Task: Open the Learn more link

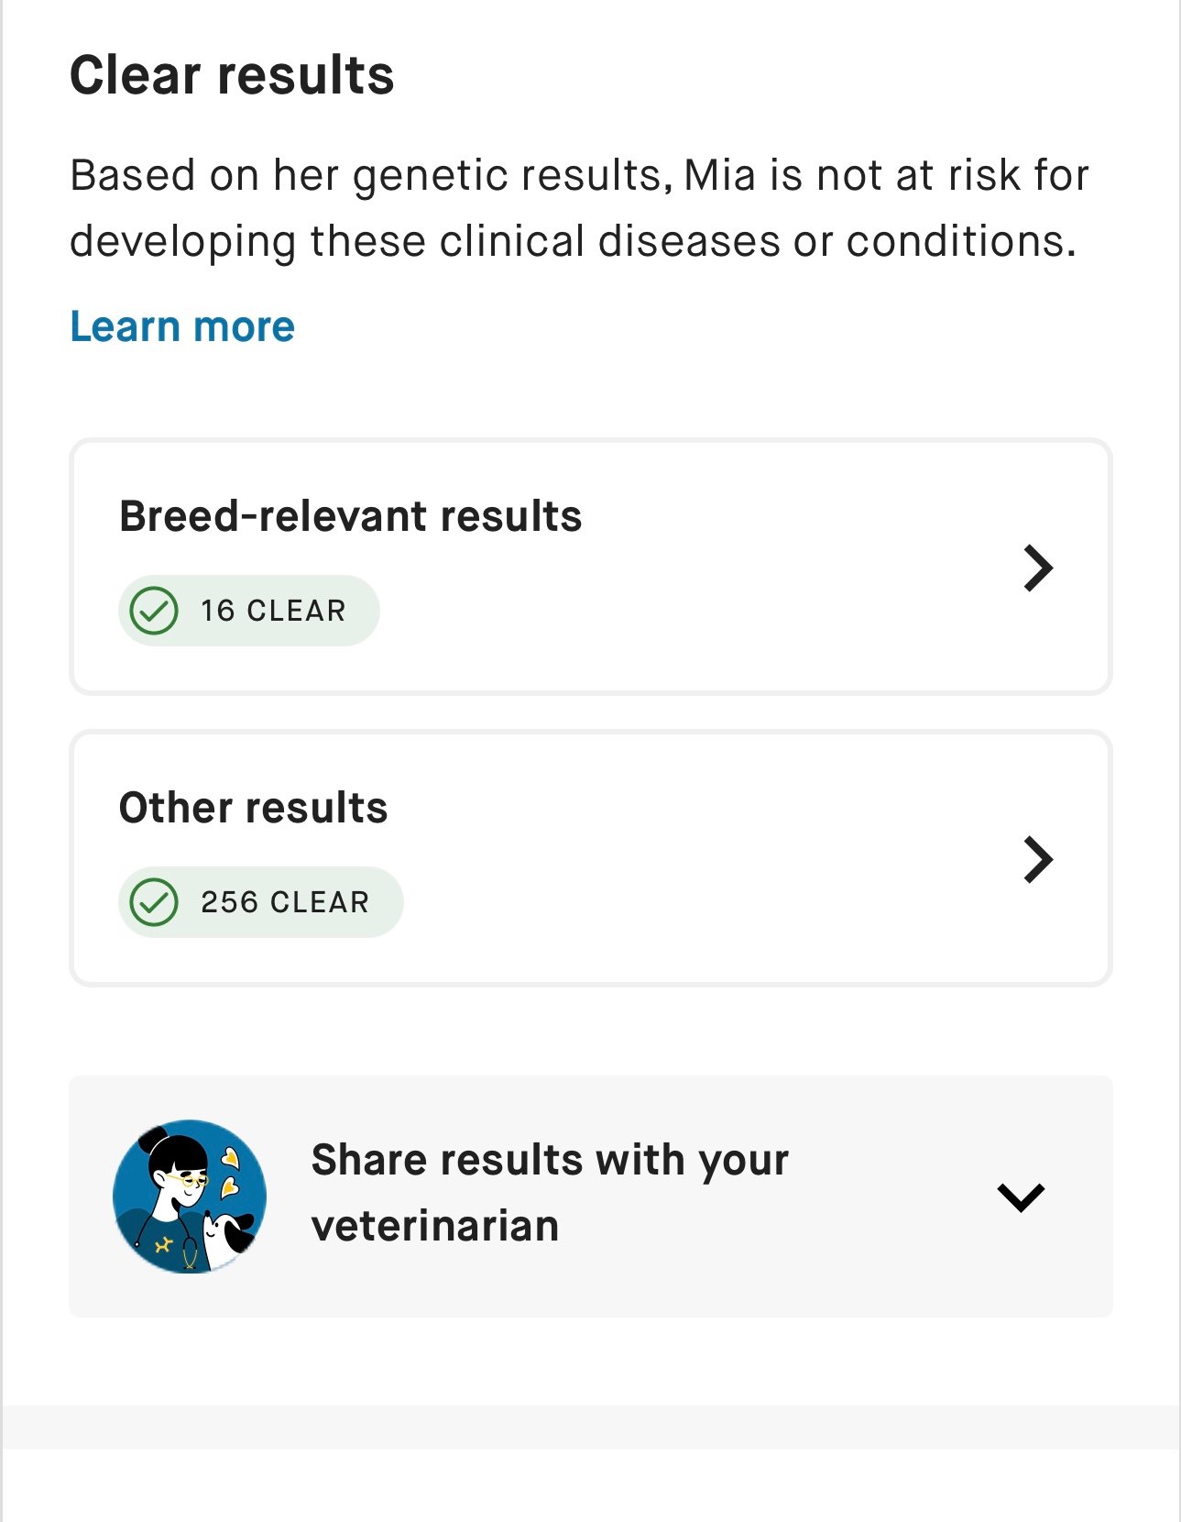Action: pos(182,327)
